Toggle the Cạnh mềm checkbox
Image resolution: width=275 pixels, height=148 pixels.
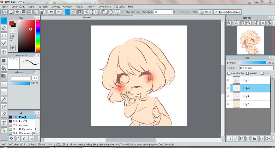(x=177, y=12)
